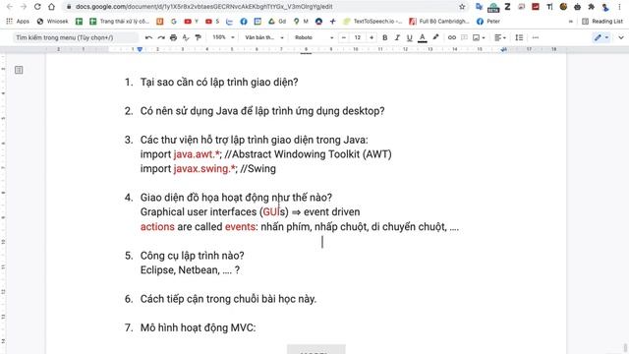The image size is (629, 354).
Task: Hide menus with the chevron arrow
Action: tap(621, 37)
